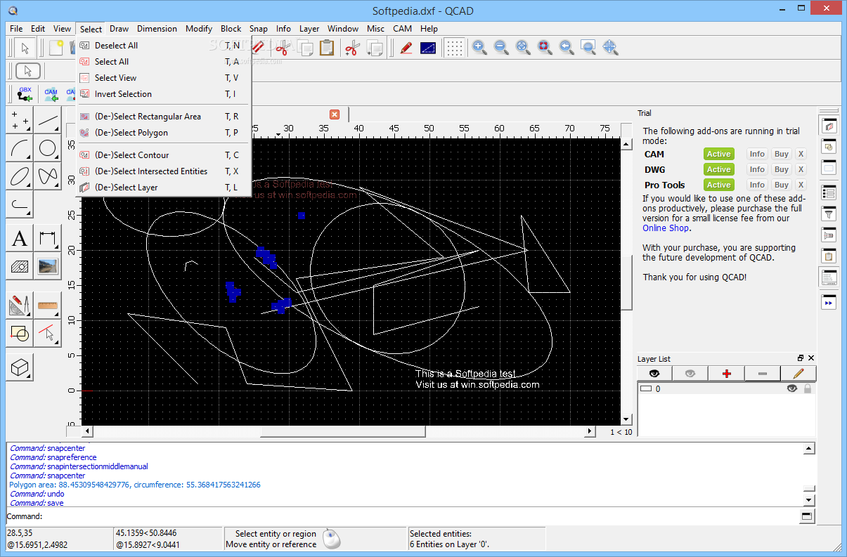Toggle the lock on layer 0

click(x=808, y=388)
